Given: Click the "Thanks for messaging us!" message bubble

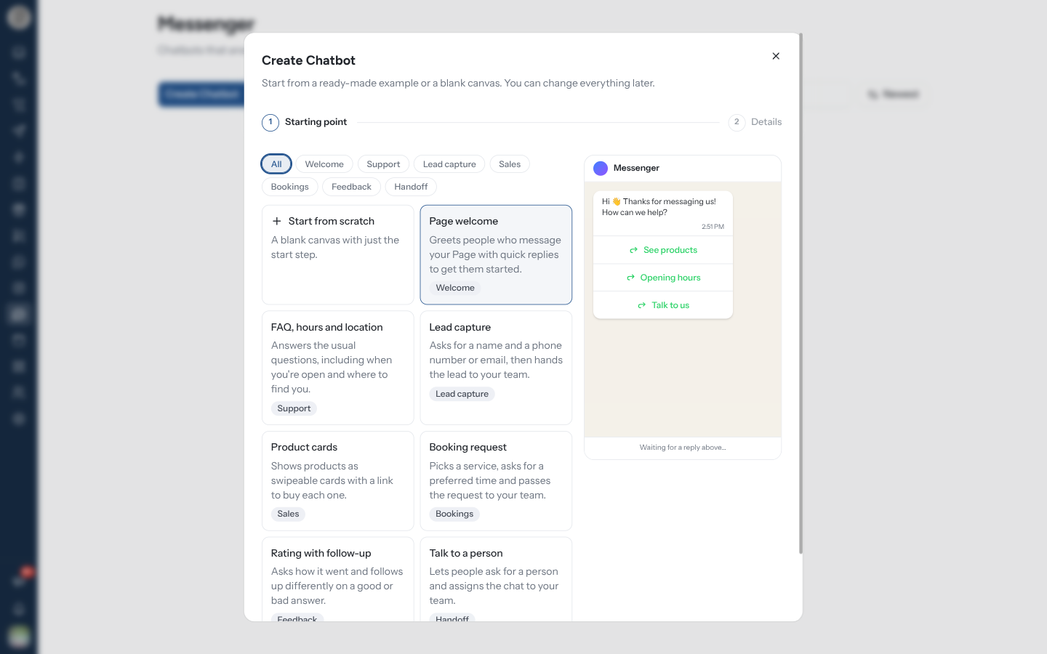Looking at the screenshot, I should click(663, 213).
